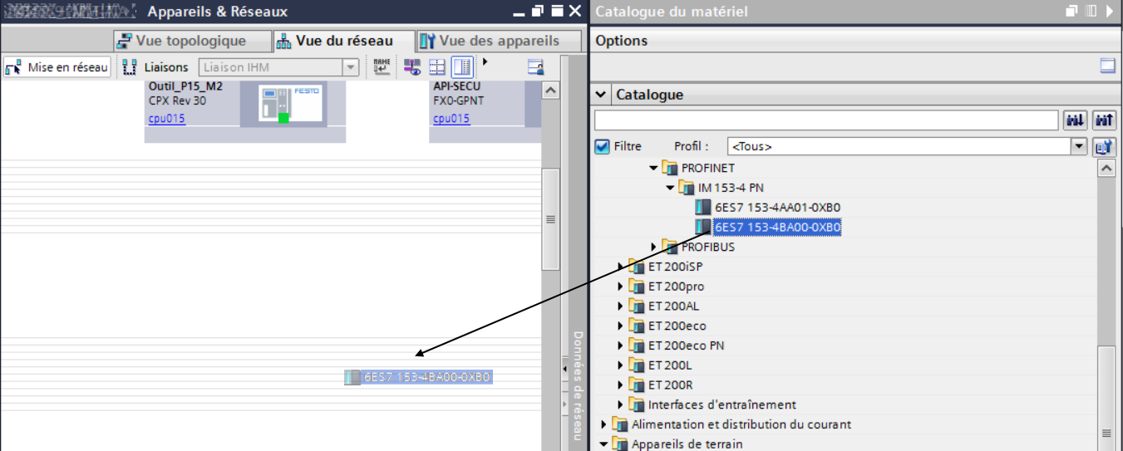
Task: Open the cpu015 link under Outil_P15_M2
Action: 166,119
